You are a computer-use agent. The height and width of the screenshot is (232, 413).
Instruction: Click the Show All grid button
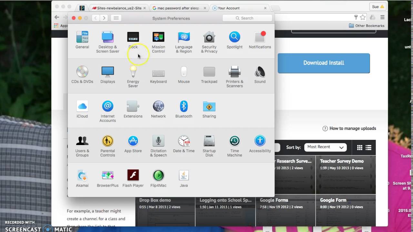pyautogui.click(x=116, y=18)
